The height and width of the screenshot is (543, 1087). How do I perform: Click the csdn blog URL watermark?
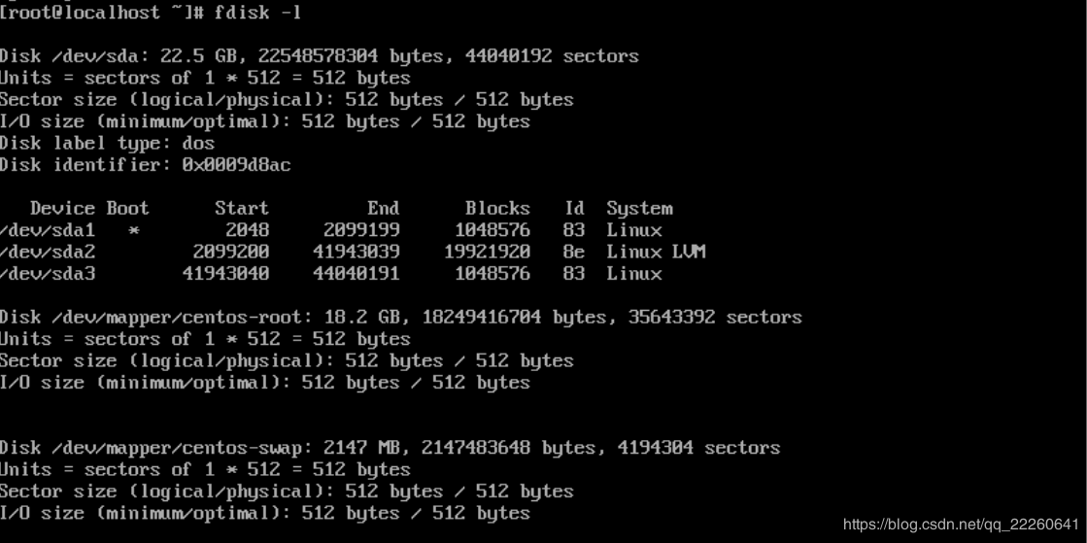[x=961, y=525]
